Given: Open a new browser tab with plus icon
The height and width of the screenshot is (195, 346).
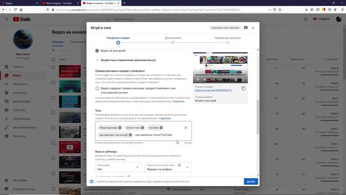Looking at the screenshot, I should tap(124, 3).
